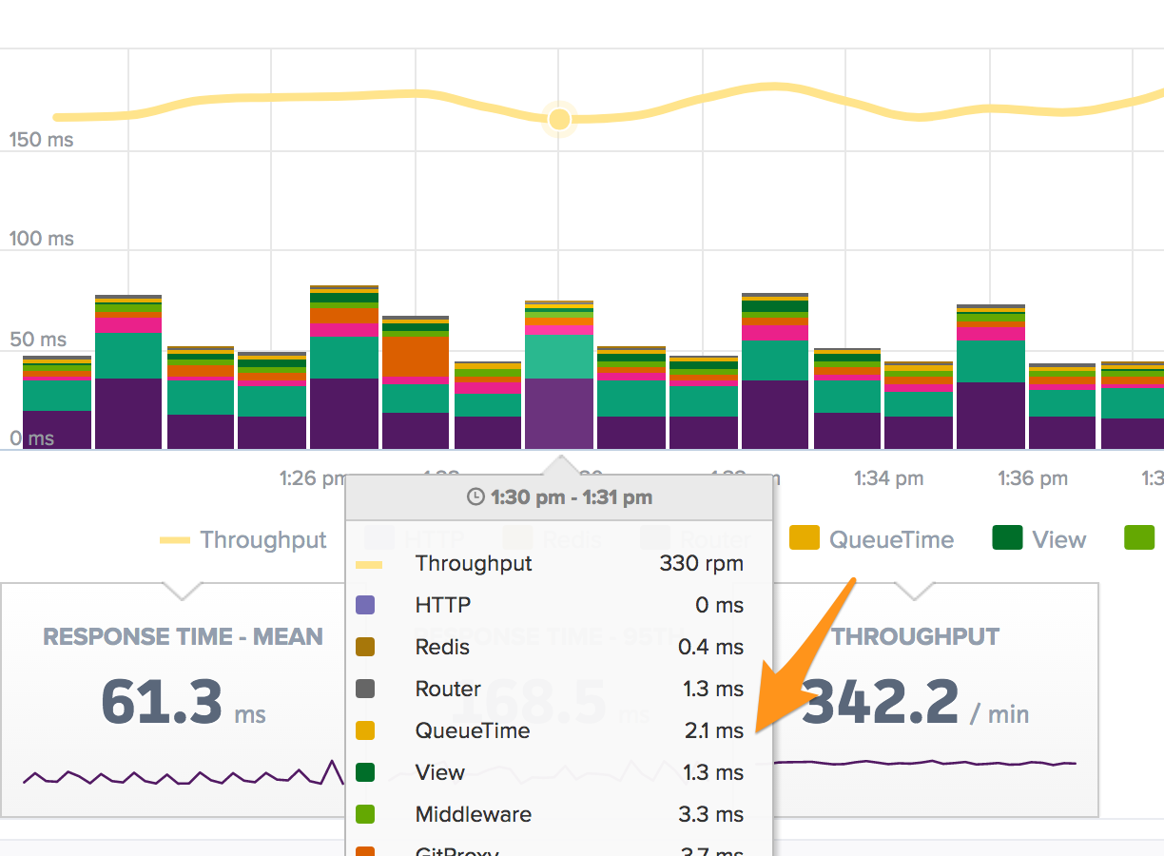Click the QueueTime yellow swatch in tooltip
Viewport: 1164px width, 856px height.
pos(364,731)
